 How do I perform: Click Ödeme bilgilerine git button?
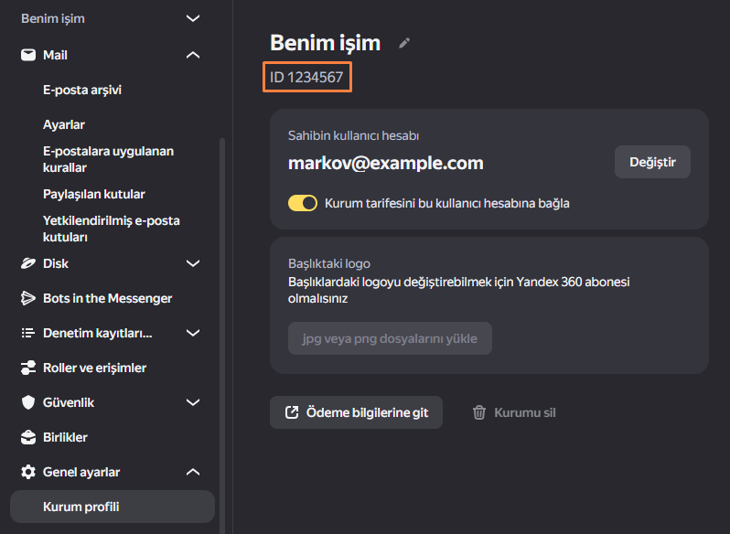(356, 412)
